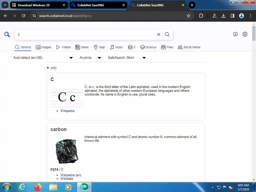Open the Wikipedia (en) link under carbon
This screenshot has height=192, width=256.
pos(71,175)
